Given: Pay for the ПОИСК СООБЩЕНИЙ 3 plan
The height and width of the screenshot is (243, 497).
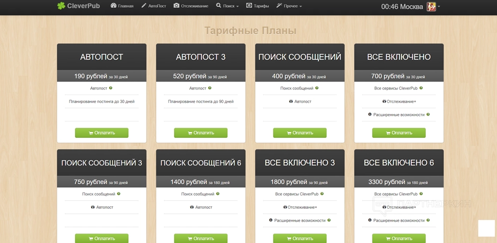Looking at the screenshot, I should coord(102,238).
